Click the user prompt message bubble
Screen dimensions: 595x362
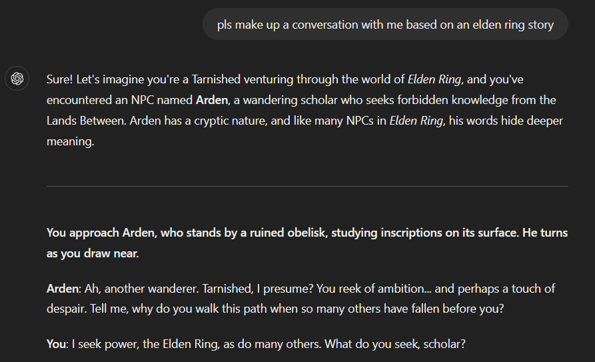(x=385, y=24)
